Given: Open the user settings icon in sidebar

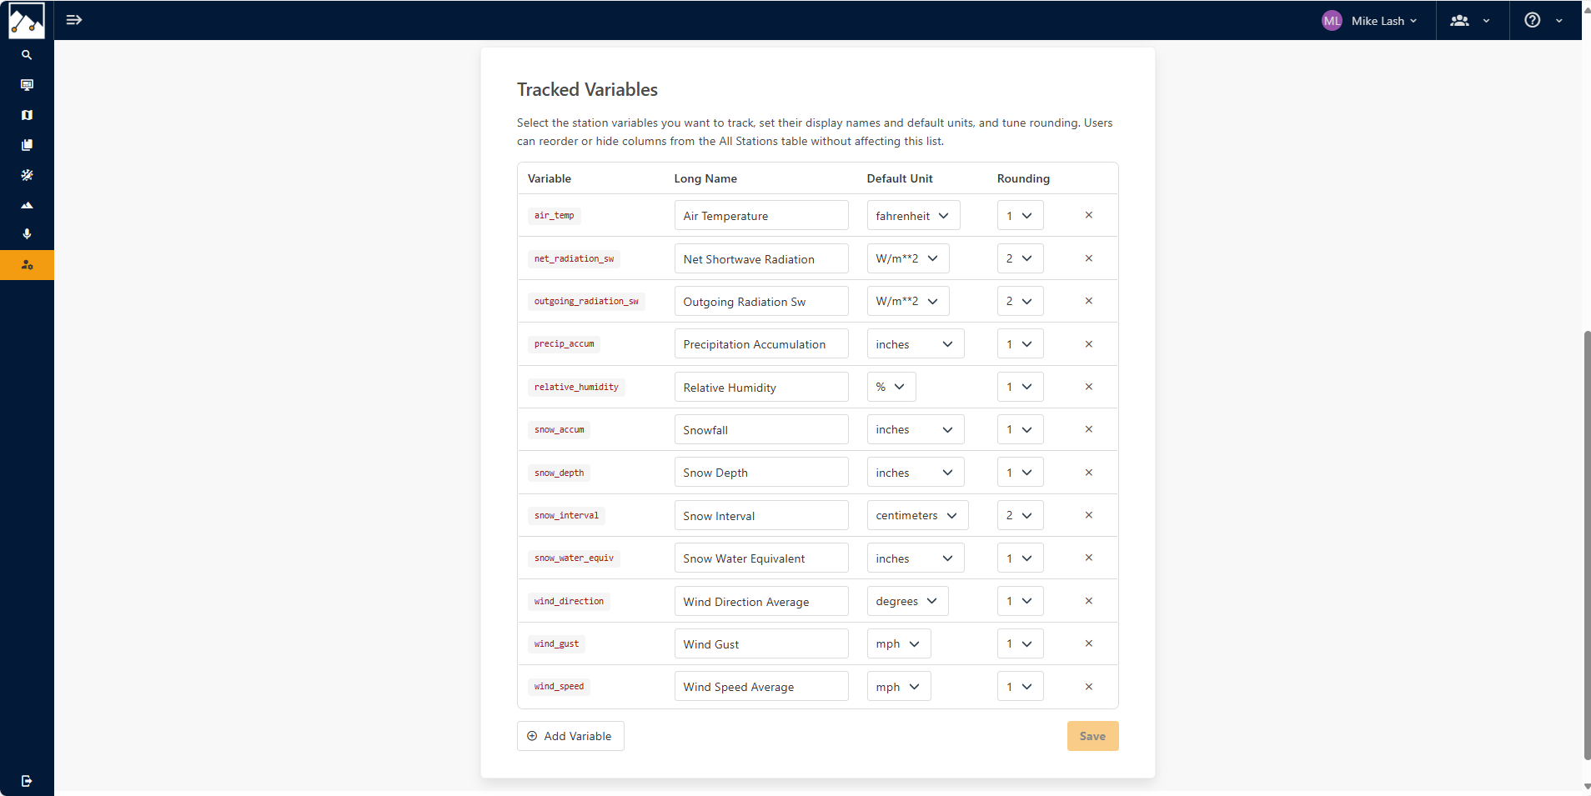Looking at the screenshot, I should [x=27, y=265].
